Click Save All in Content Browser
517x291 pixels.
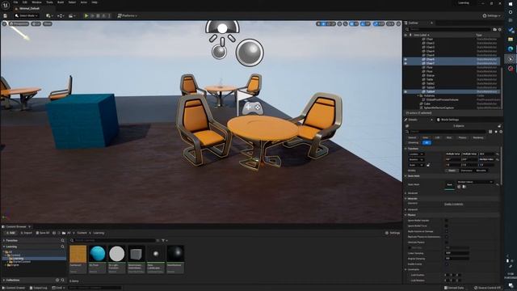(43, 233)
